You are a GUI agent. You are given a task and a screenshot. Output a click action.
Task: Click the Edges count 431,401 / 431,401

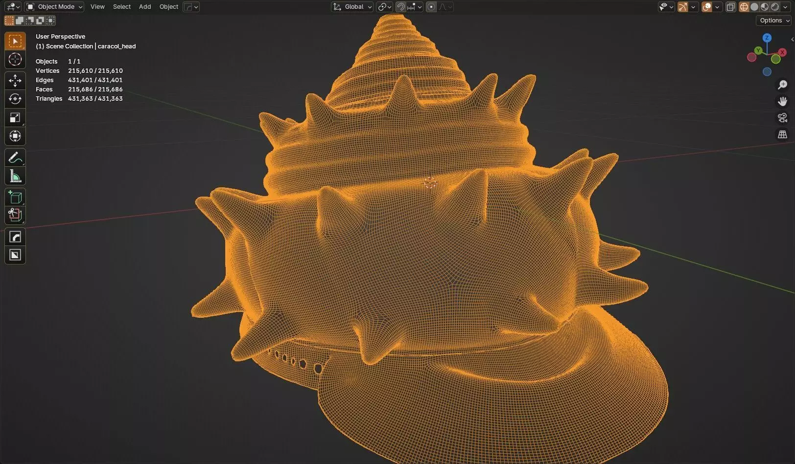click(x=95, y=80)
